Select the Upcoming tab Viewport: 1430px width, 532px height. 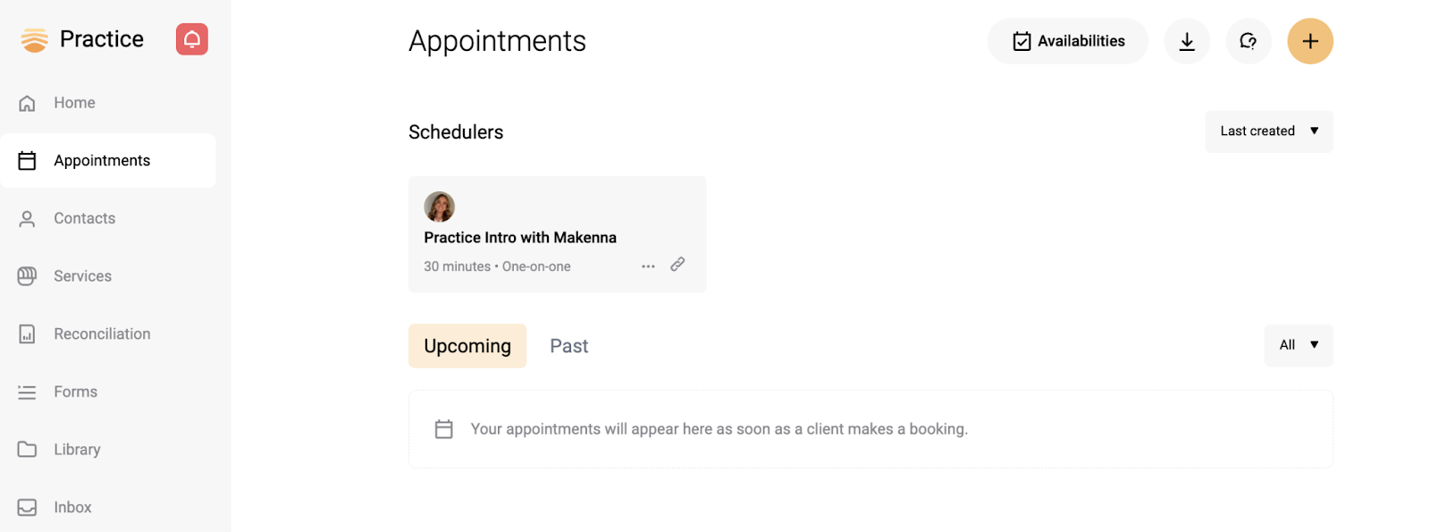pos(467,346)
